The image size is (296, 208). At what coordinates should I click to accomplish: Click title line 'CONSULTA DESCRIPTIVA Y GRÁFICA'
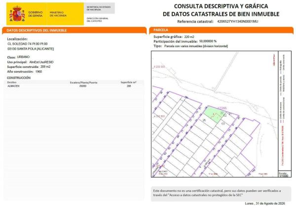point(221,6)
